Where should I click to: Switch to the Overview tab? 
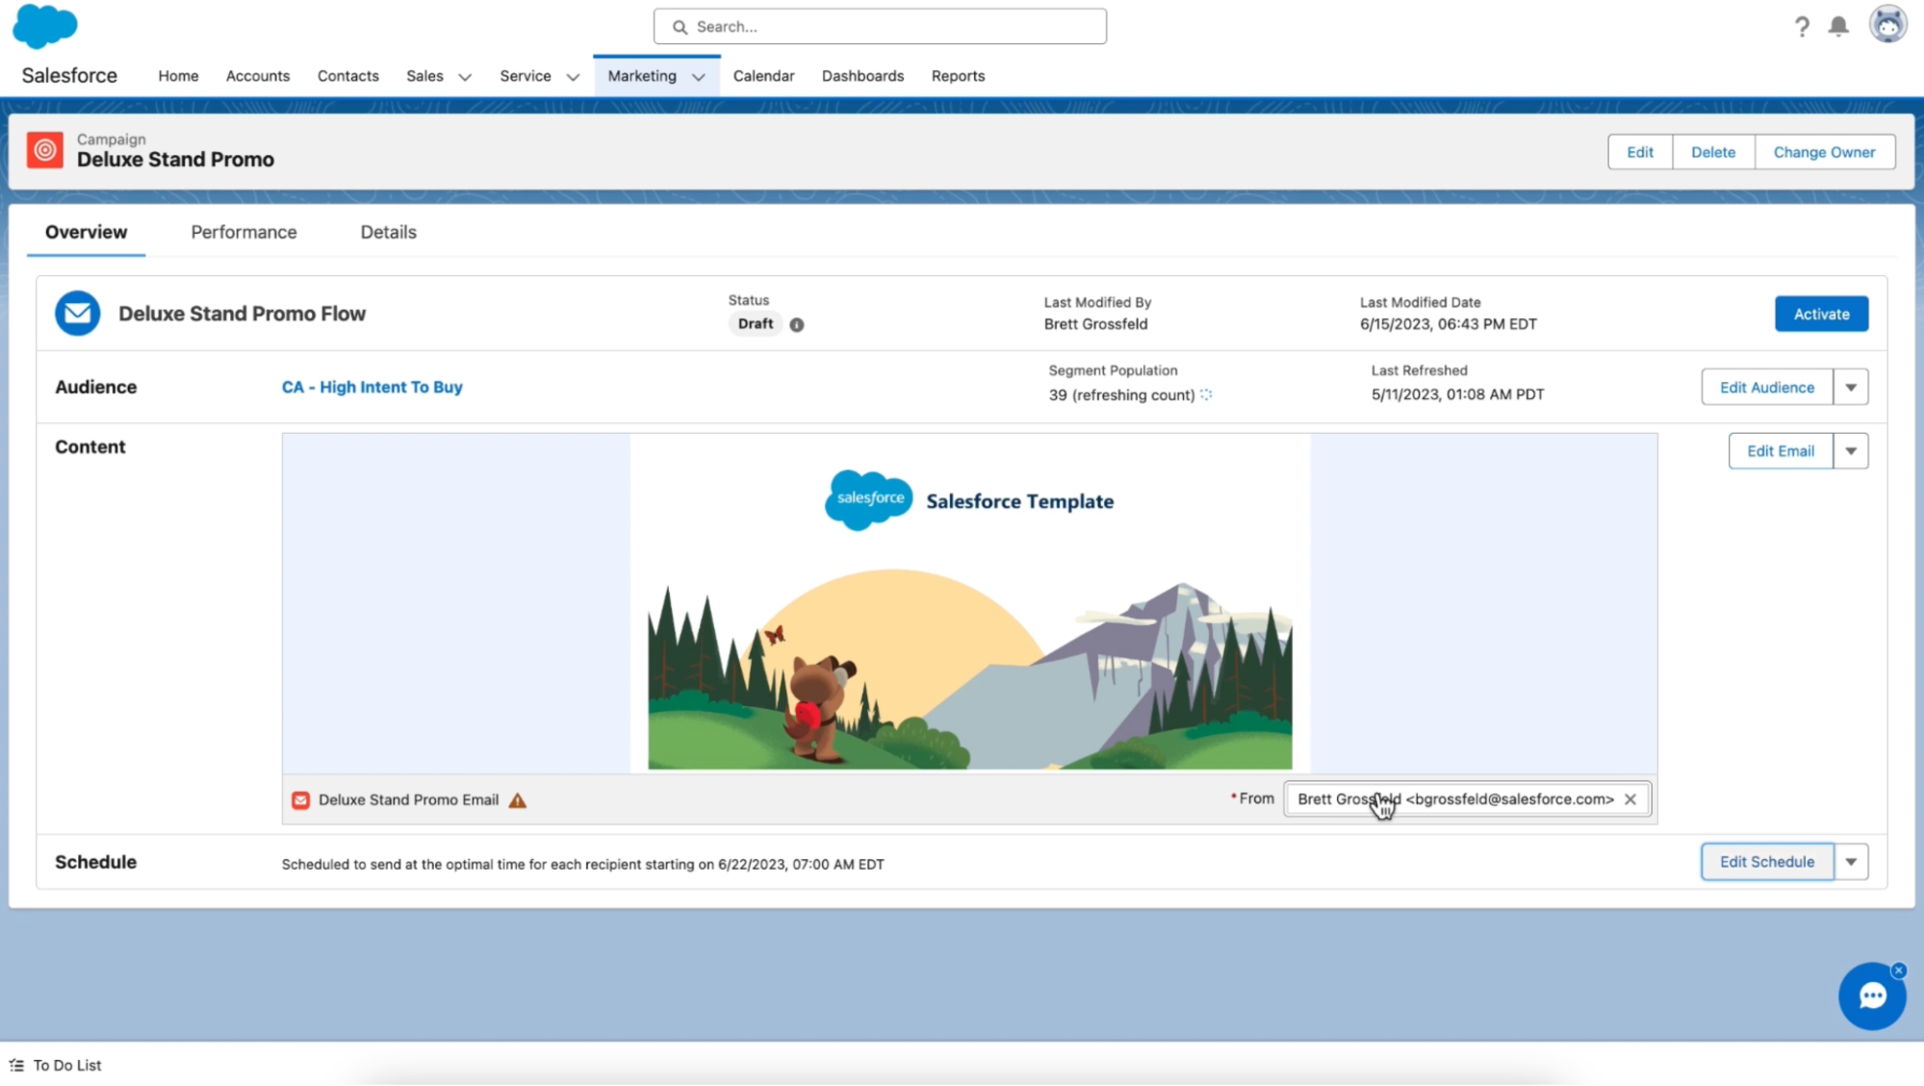click(x=86, y=232)
